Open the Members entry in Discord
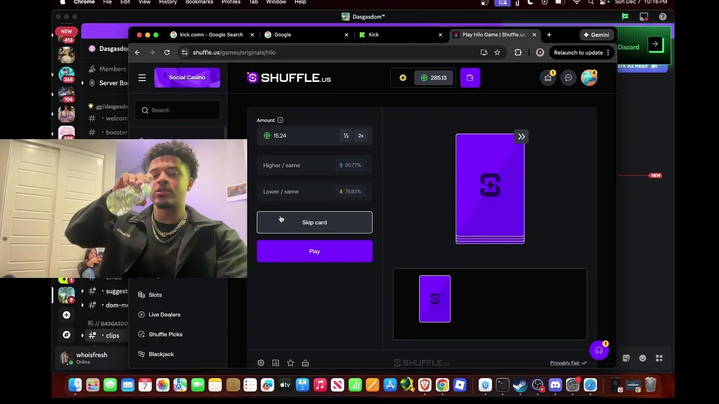Screen dimensions: 719x404 click(112, 69)
